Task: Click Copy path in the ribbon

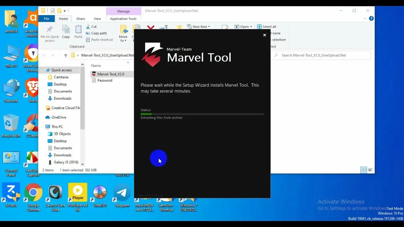Action: point(96,33)
